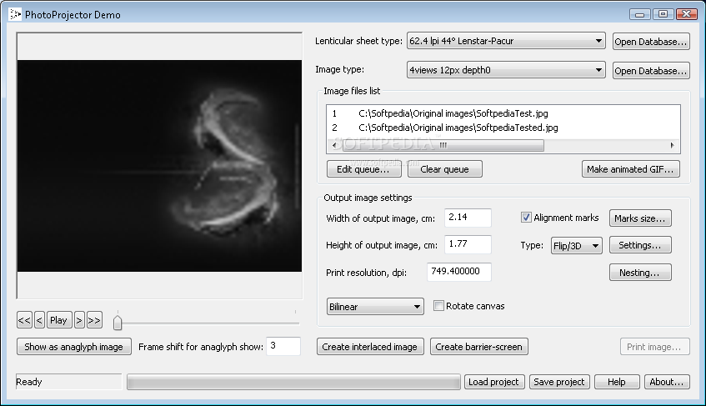This screenshot has height=406, width=706.
Task: Click Show as anaglyph image
Action: pyautogui.click(x=74, y=347)
